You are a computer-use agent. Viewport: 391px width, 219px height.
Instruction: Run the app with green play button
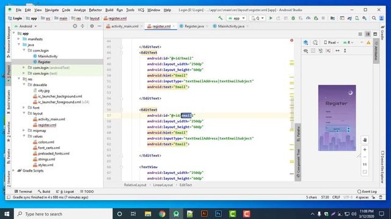click(x=271, y=18)
